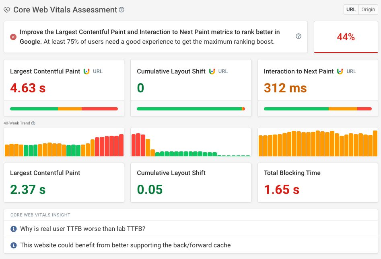Click an orange bar in the Total Blocking Time chart
381x259 pixels.
317,144
